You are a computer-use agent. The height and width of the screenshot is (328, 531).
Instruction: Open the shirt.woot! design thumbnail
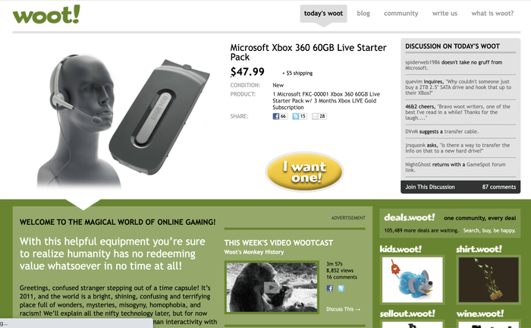click(489, 279)
